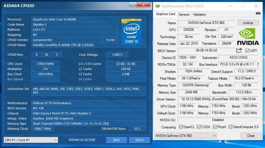Click the GPU-Z title bar app icon
265x148 pixels.
click(x=158, y=6)
